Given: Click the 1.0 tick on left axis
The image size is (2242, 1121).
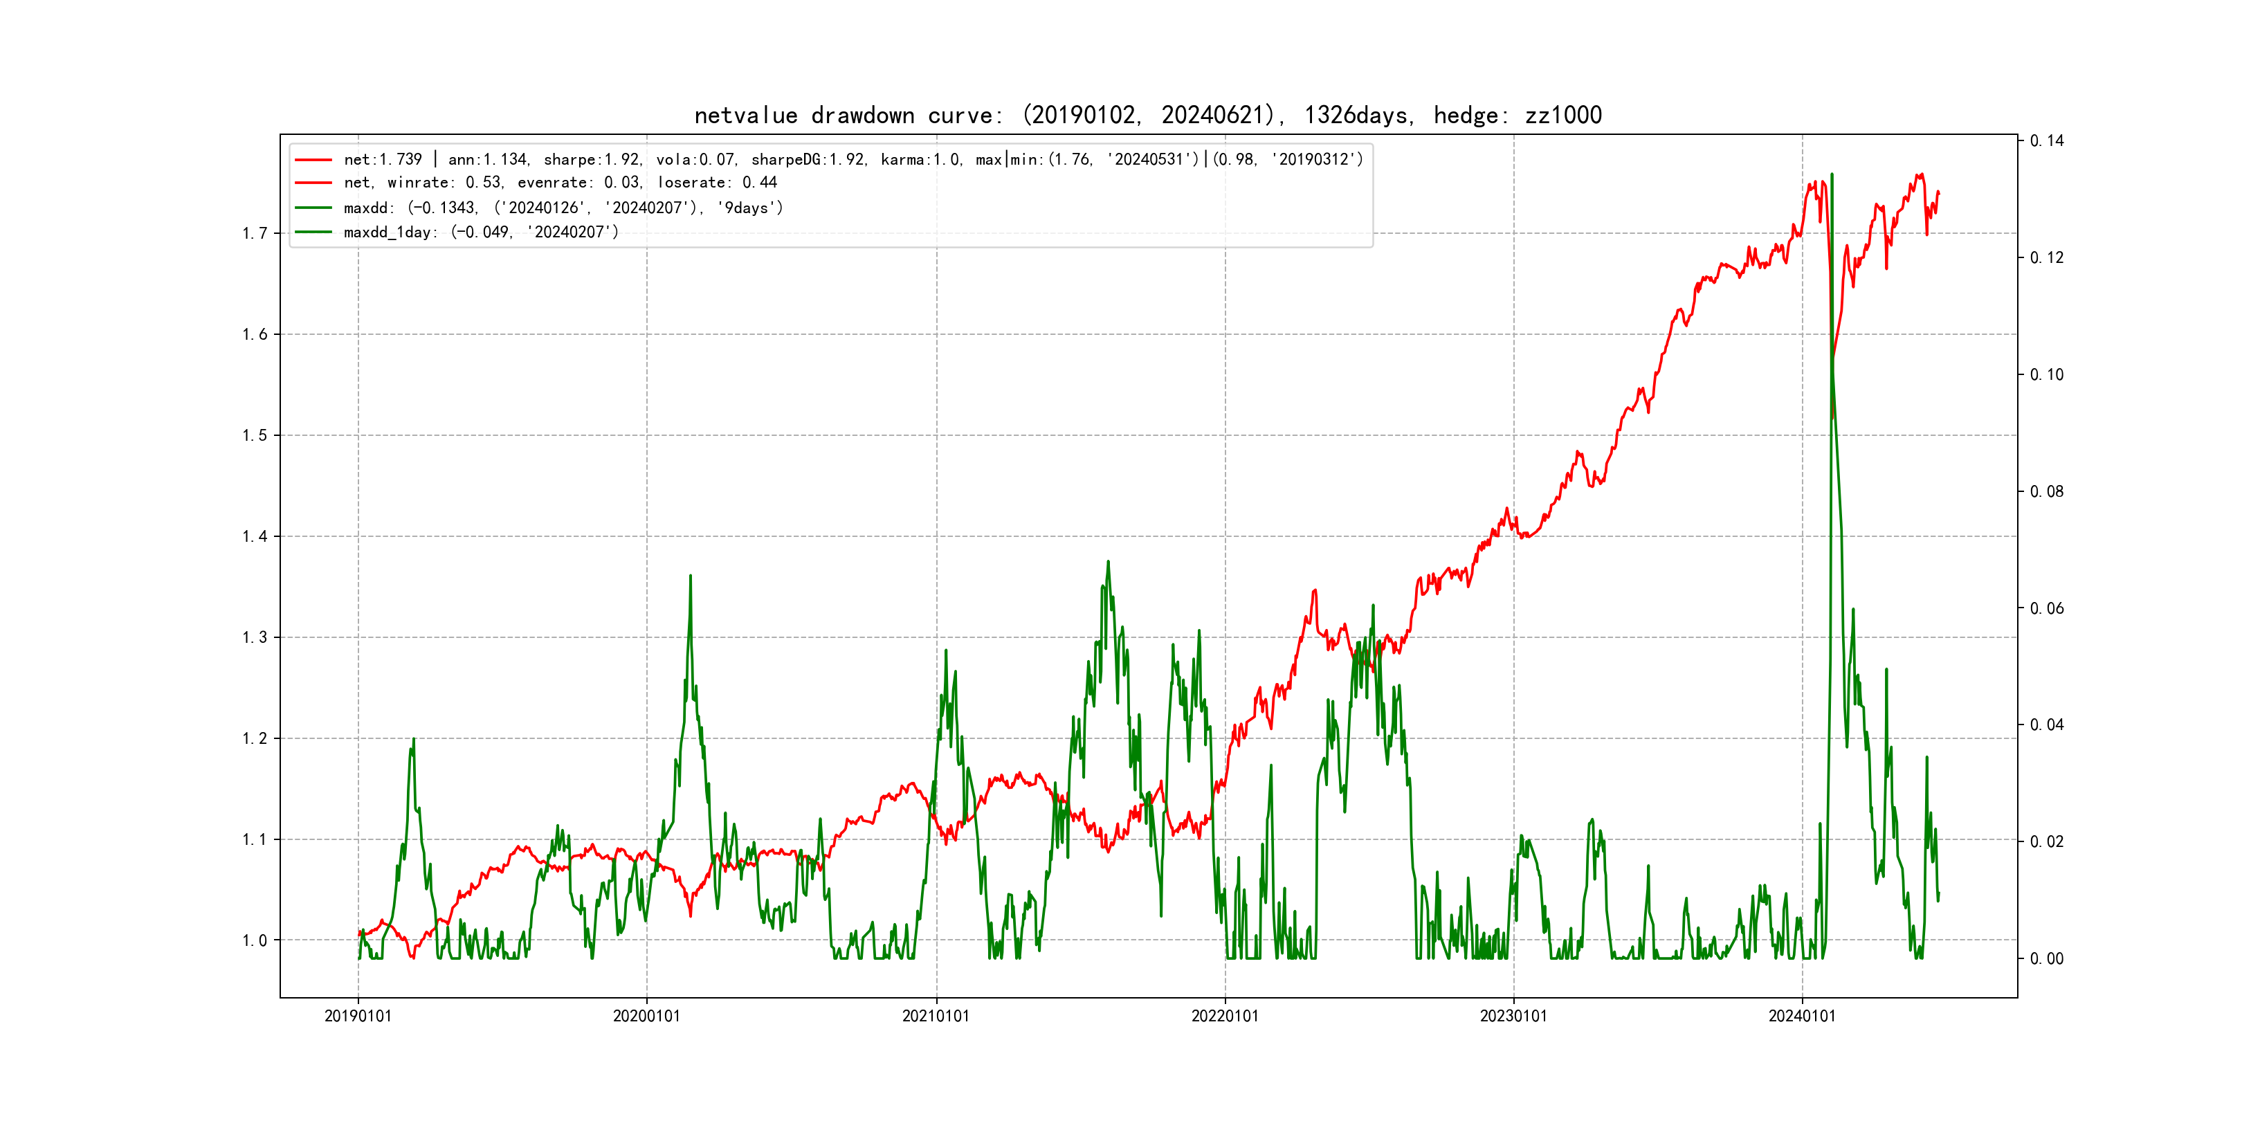Looking at the screenshot, I should 255,940.
